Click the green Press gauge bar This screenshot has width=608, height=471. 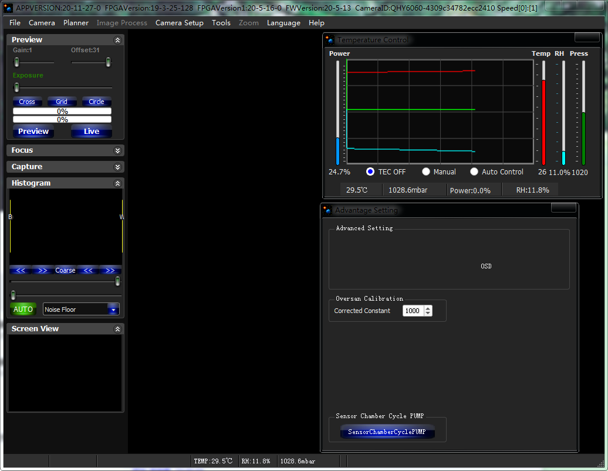point(583,139)
